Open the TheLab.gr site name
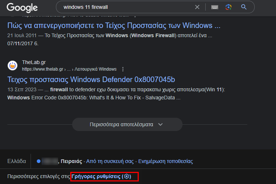The image size is (276, 184). pyautogui.click(x=34, y=62)
